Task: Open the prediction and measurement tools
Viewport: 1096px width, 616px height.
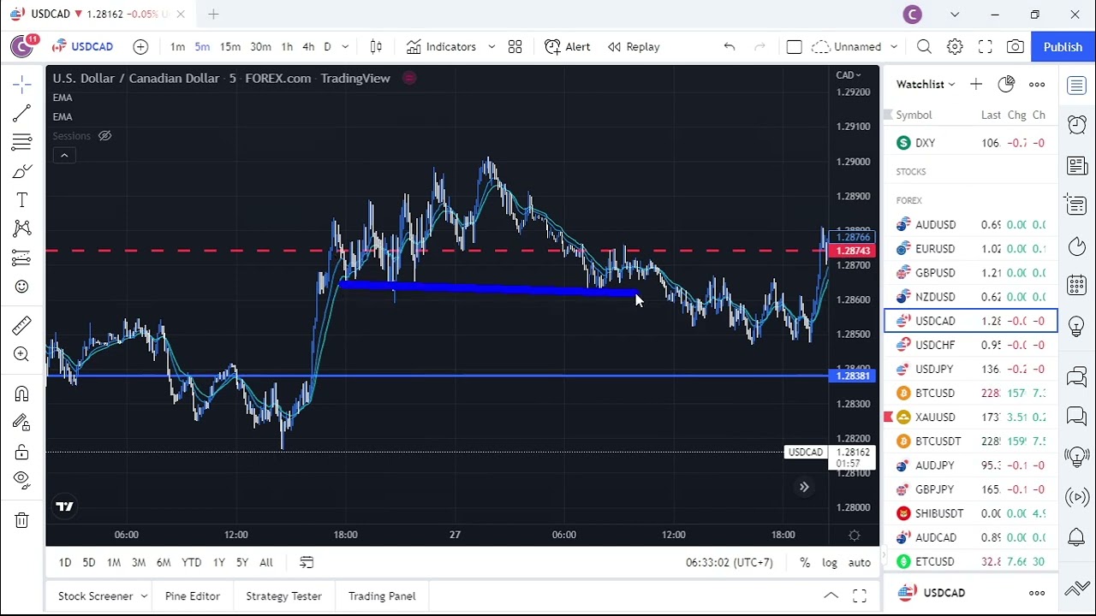Action: 22,258
